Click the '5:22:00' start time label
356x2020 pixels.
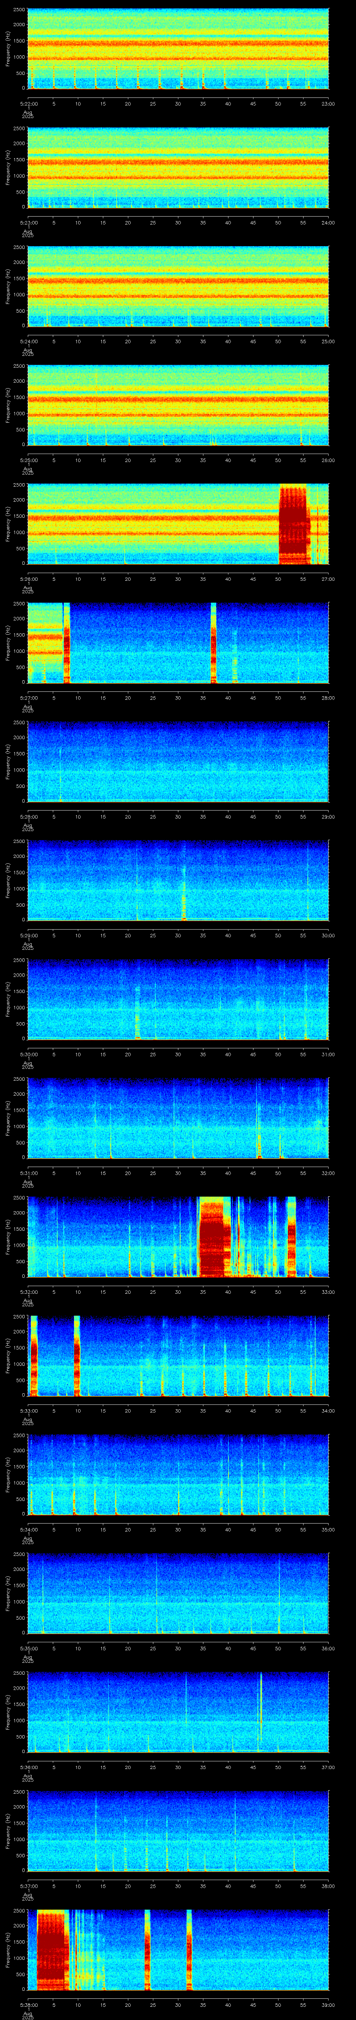[29, 103]
